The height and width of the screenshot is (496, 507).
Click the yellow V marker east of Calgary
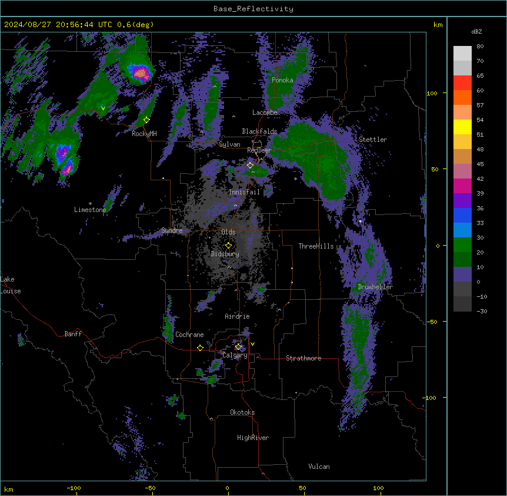click(252, 344)
